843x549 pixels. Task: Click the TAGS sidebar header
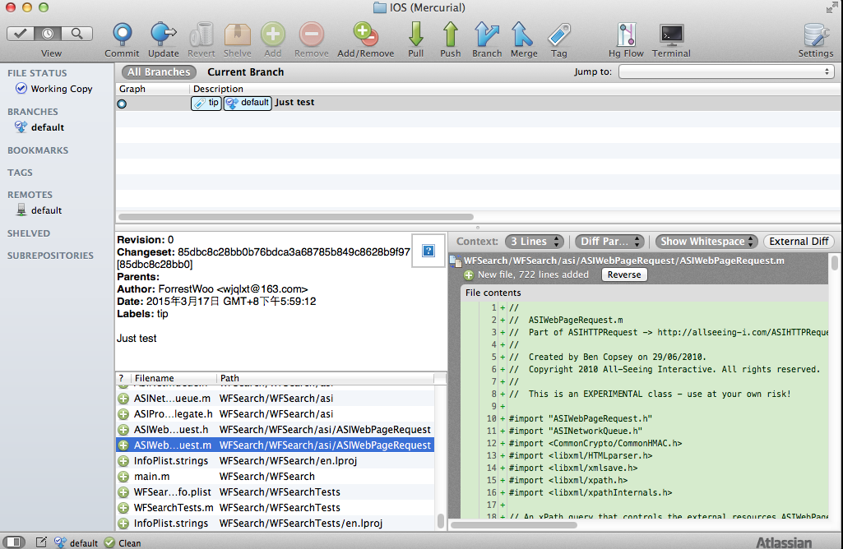tap(20, 173)
